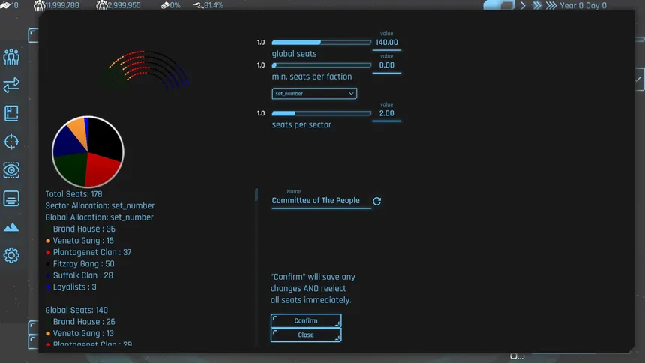
Task: Set game speed to triple fast-forward
Action: pos(551,5)
